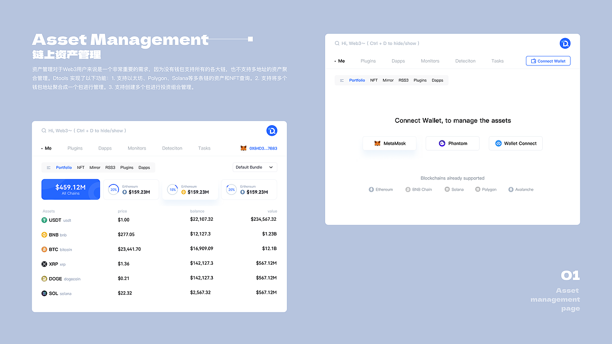Open the Default Bundle dropdown

pyautogui.click(x=255, y=167)
